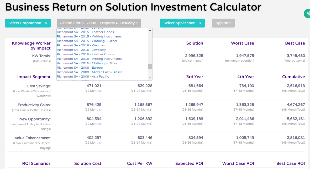Viewport: 310px width, 169px height.
Task: Select Richemont SA - 2016 - Writing Instruments
Action: pyautogui.click(x=89, y=58)
